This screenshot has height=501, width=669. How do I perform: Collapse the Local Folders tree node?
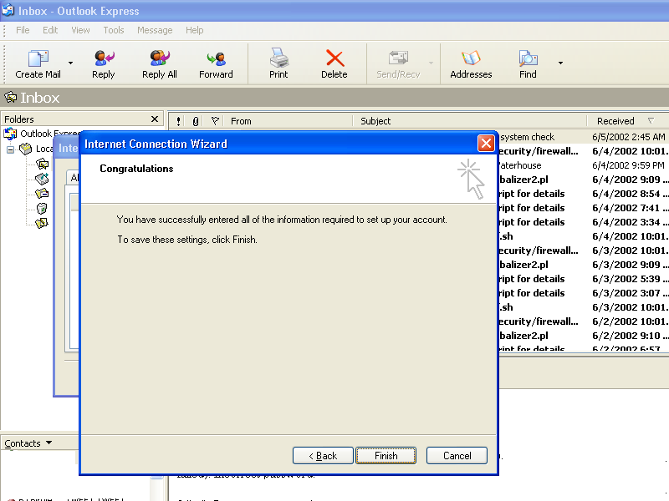tap(11, 149)
